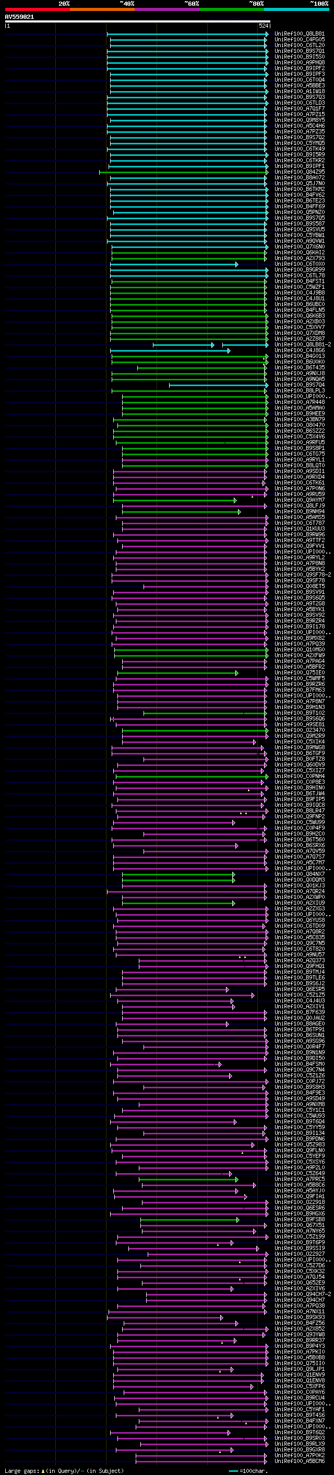Image resolution: width=334 pixels, height=1475 pixels.
Task: Click the hit label UniRef100_B9S7Q1
Action: [x=299, y=51]
